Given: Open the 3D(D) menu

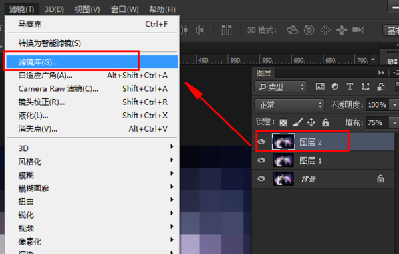Looking at the screenshot, I should [54, 9].
